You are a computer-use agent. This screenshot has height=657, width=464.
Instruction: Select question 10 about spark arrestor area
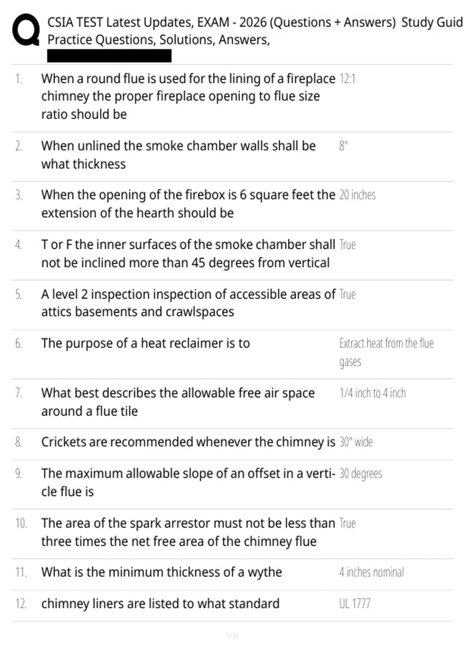(188, 532)
